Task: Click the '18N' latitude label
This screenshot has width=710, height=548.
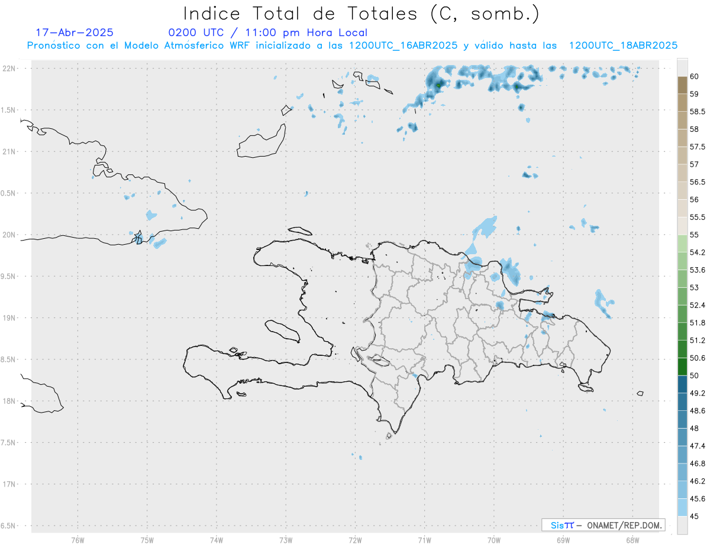Action: click(x=9, y=401)
